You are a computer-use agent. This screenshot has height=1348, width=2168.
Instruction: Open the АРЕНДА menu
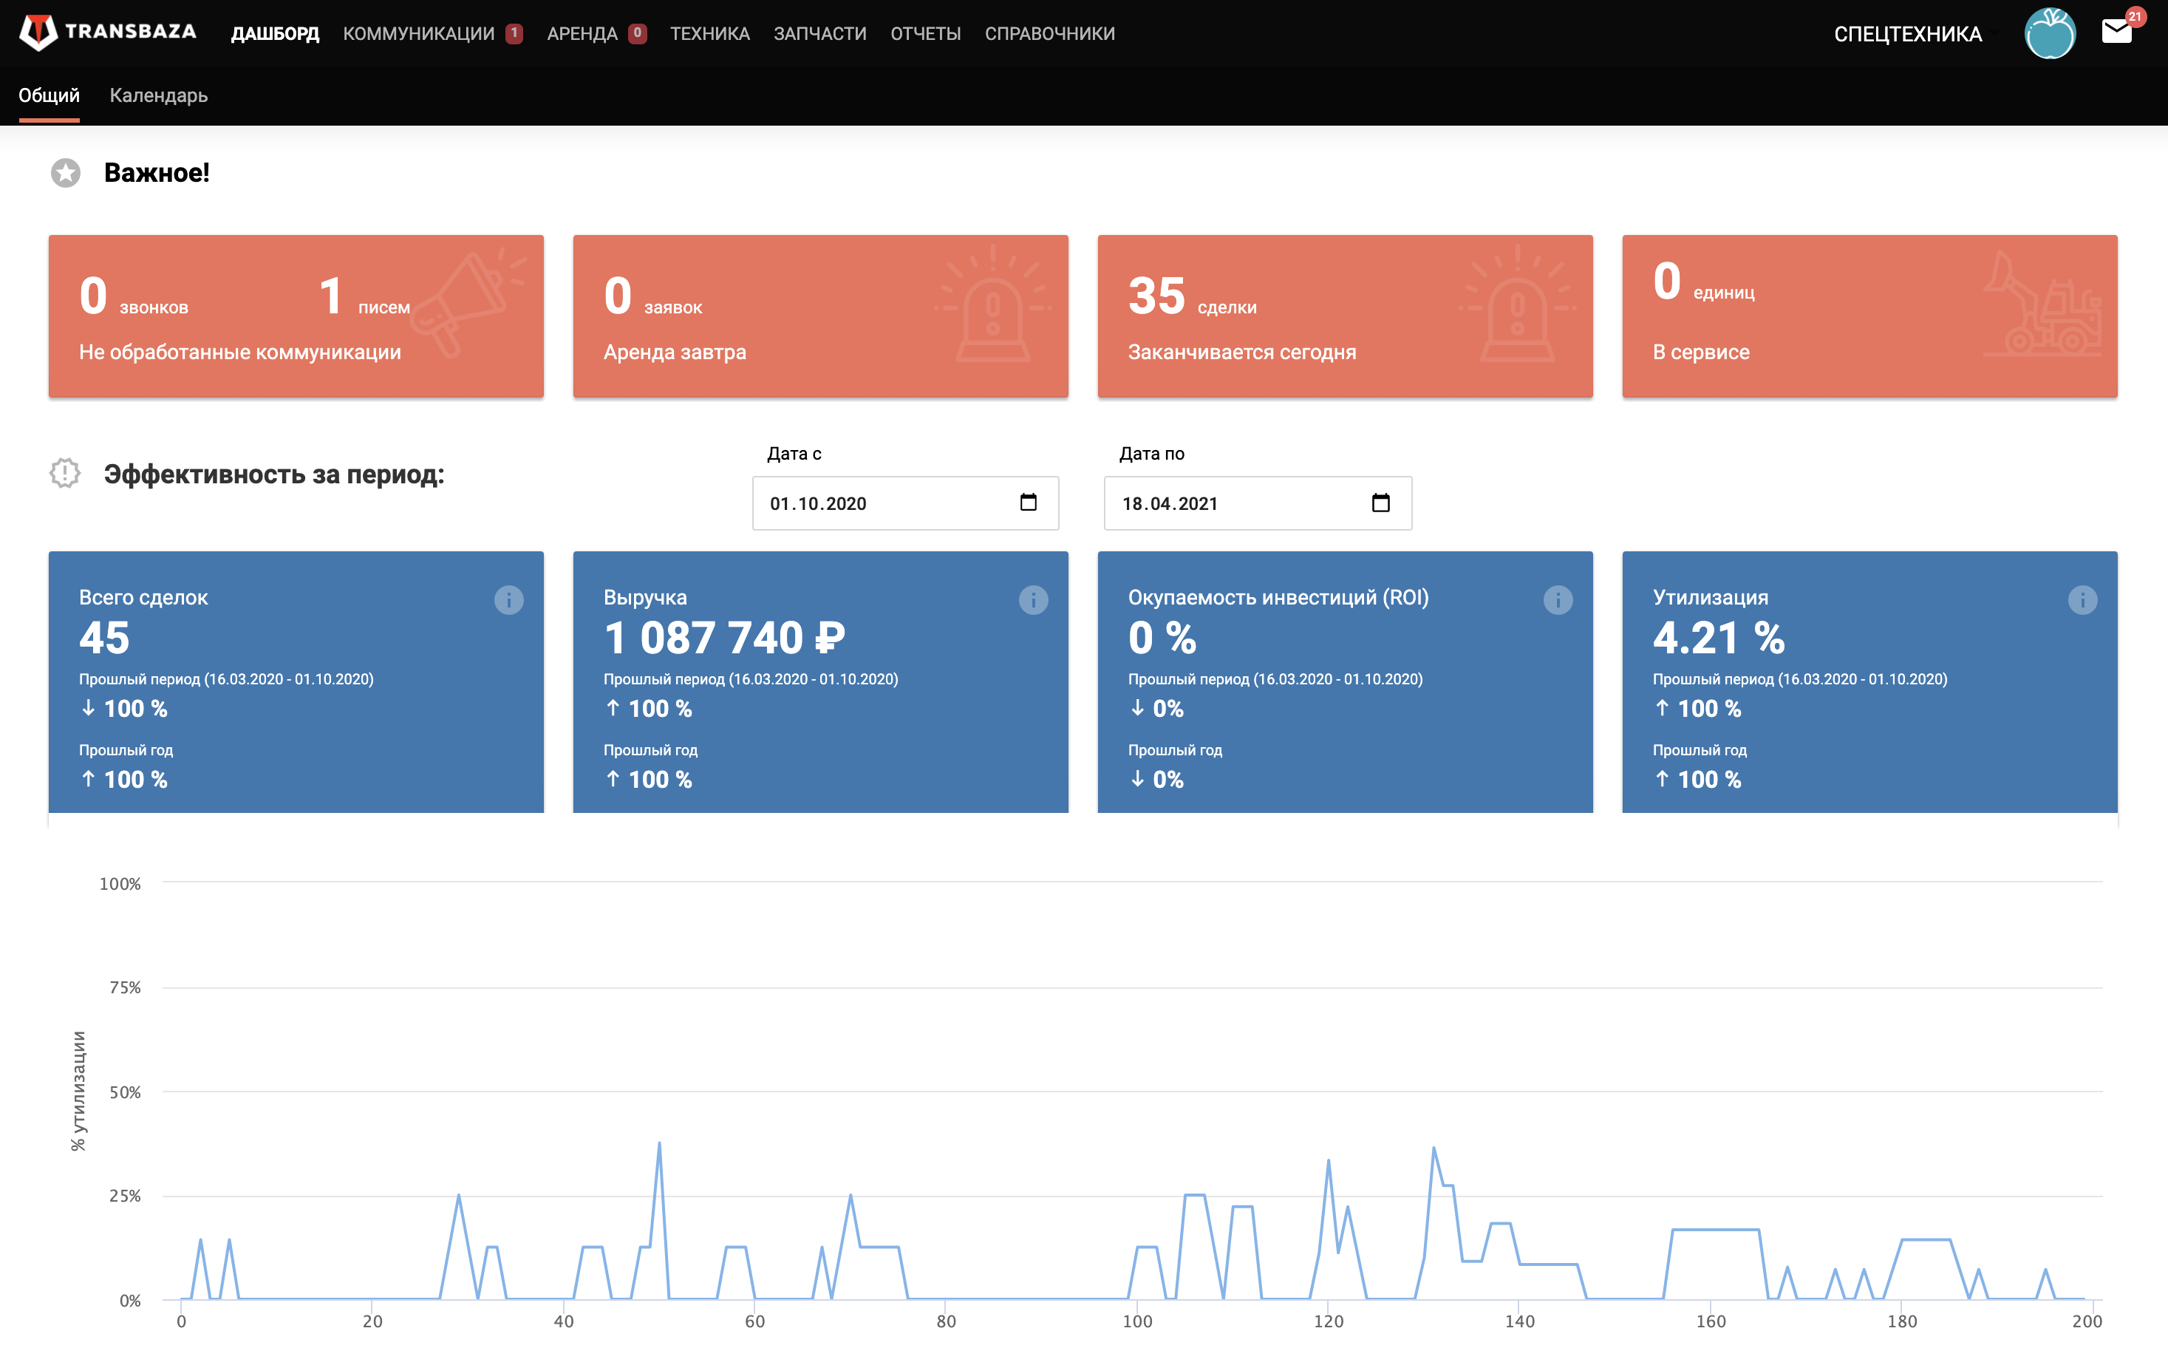click(582, 34)
